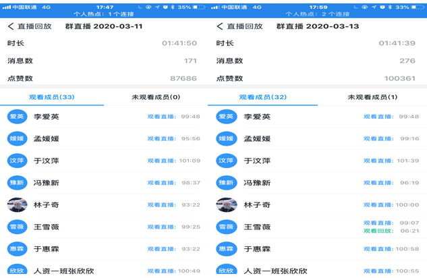Open 林子奇 photo avatar beside the 100:00 time

tap(226, 205)
